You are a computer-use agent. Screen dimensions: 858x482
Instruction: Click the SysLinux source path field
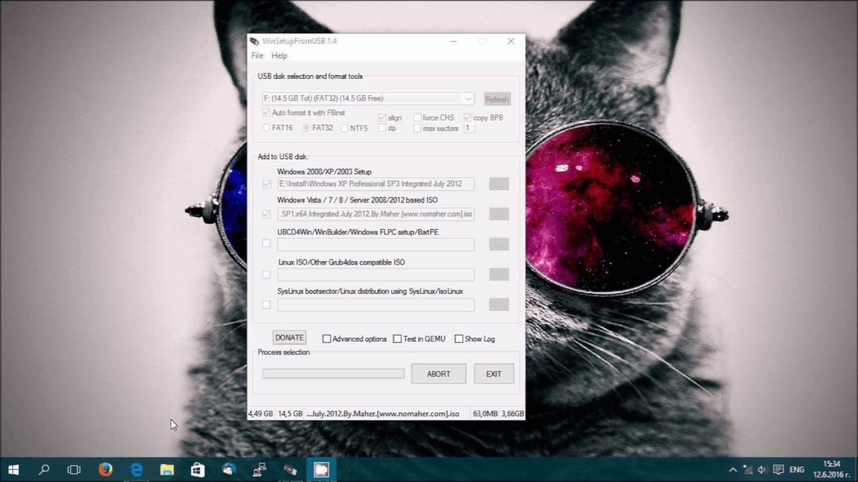(x=375, y=305)
